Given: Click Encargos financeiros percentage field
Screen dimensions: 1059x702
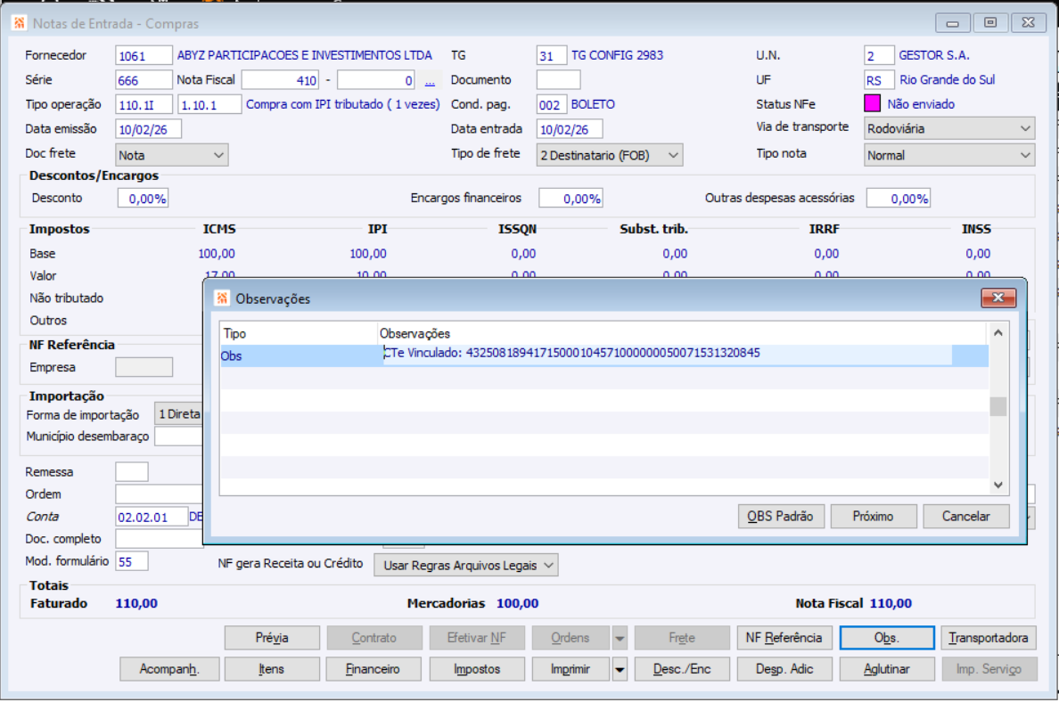Looking at the screenshot, I should pos(571,199).
